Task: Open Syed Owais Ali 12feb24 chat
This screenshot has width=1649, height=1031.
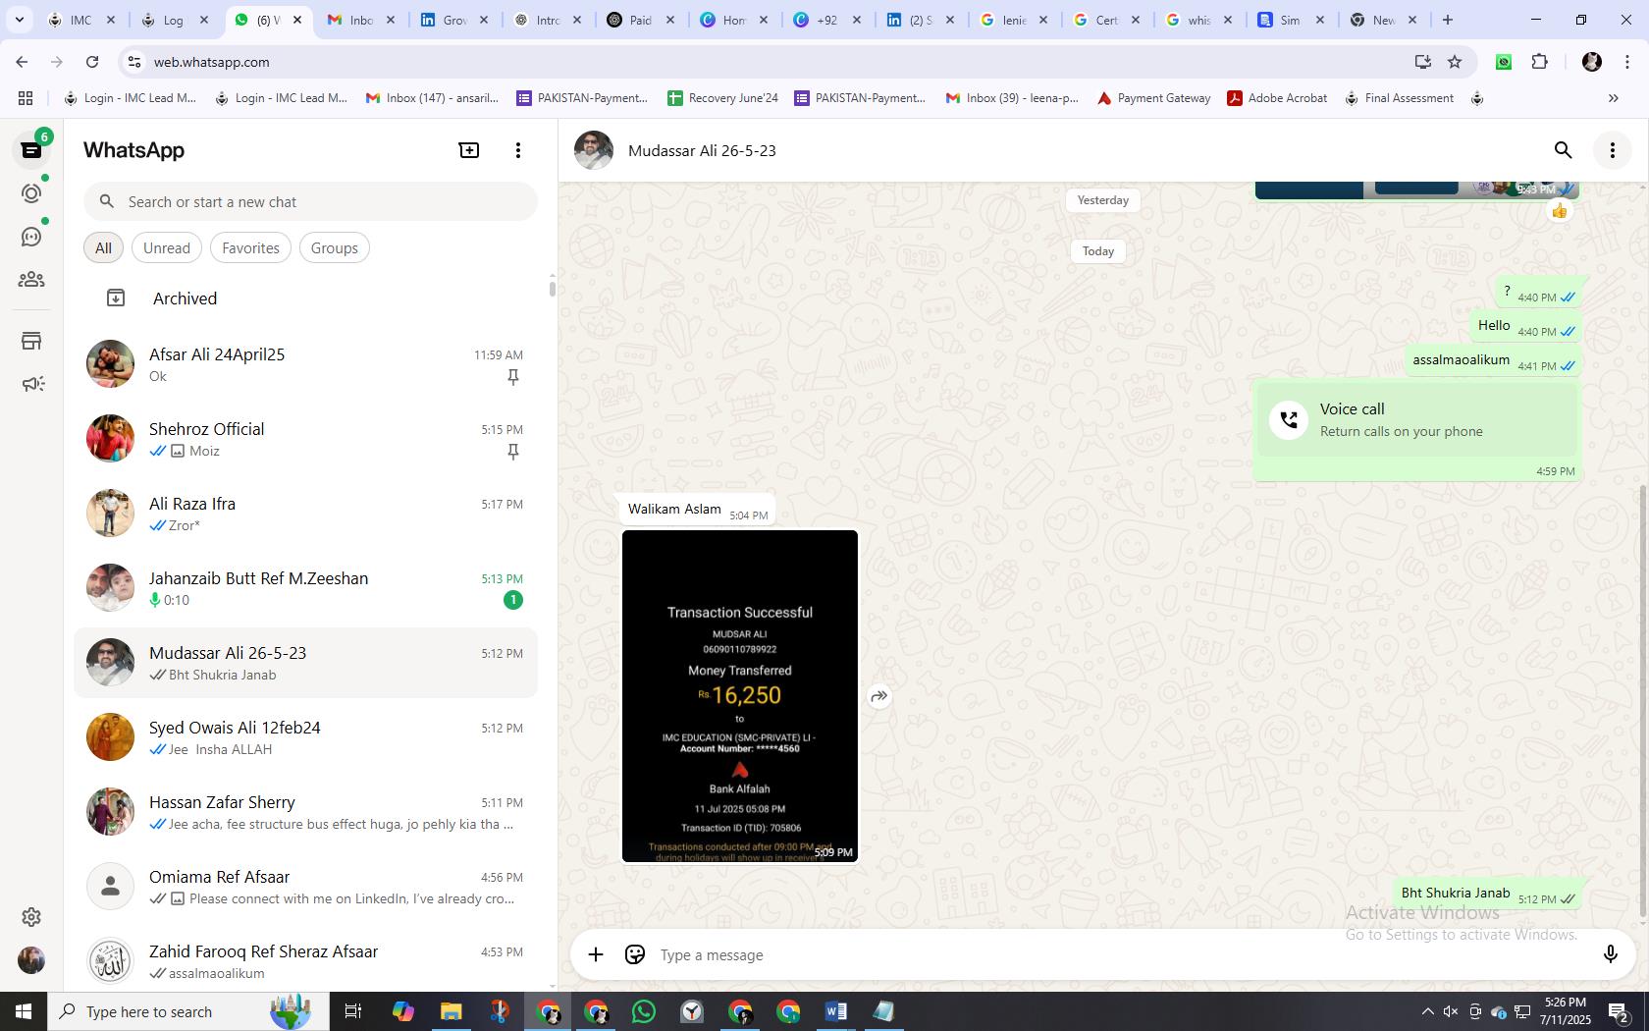Action: [305, 737]
